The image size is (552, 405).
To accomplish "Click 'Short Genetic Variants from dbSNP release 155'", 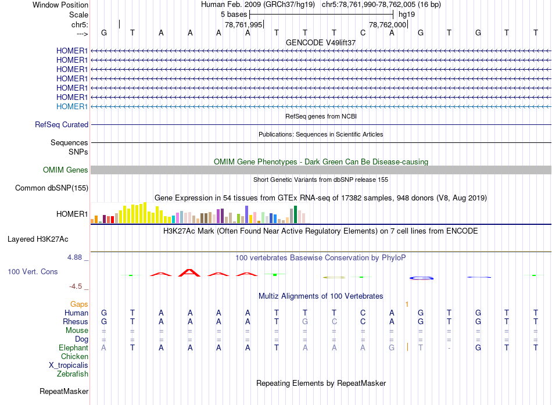I will (x=321, y=180).
